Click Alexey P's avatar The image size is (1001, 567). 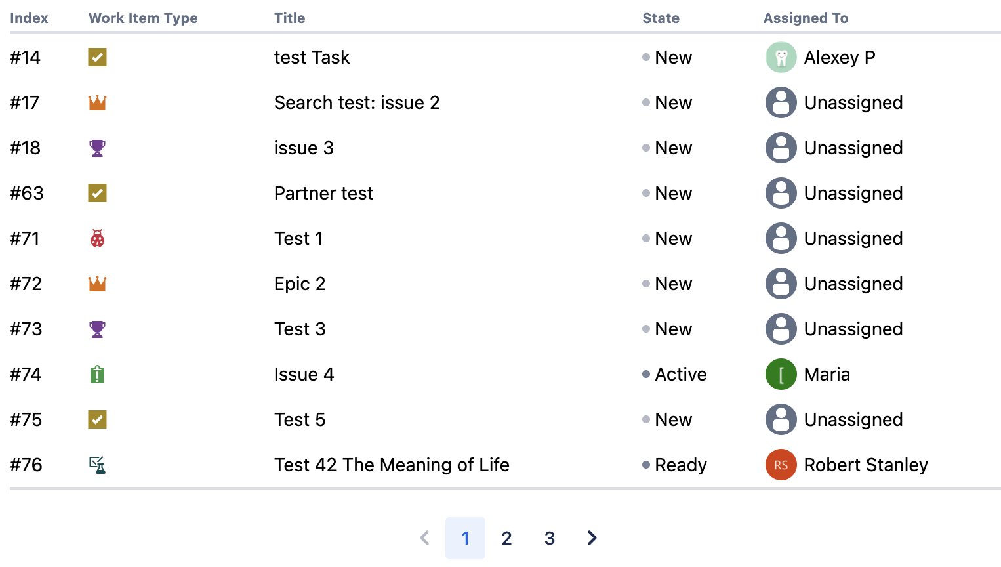[781, 58]
